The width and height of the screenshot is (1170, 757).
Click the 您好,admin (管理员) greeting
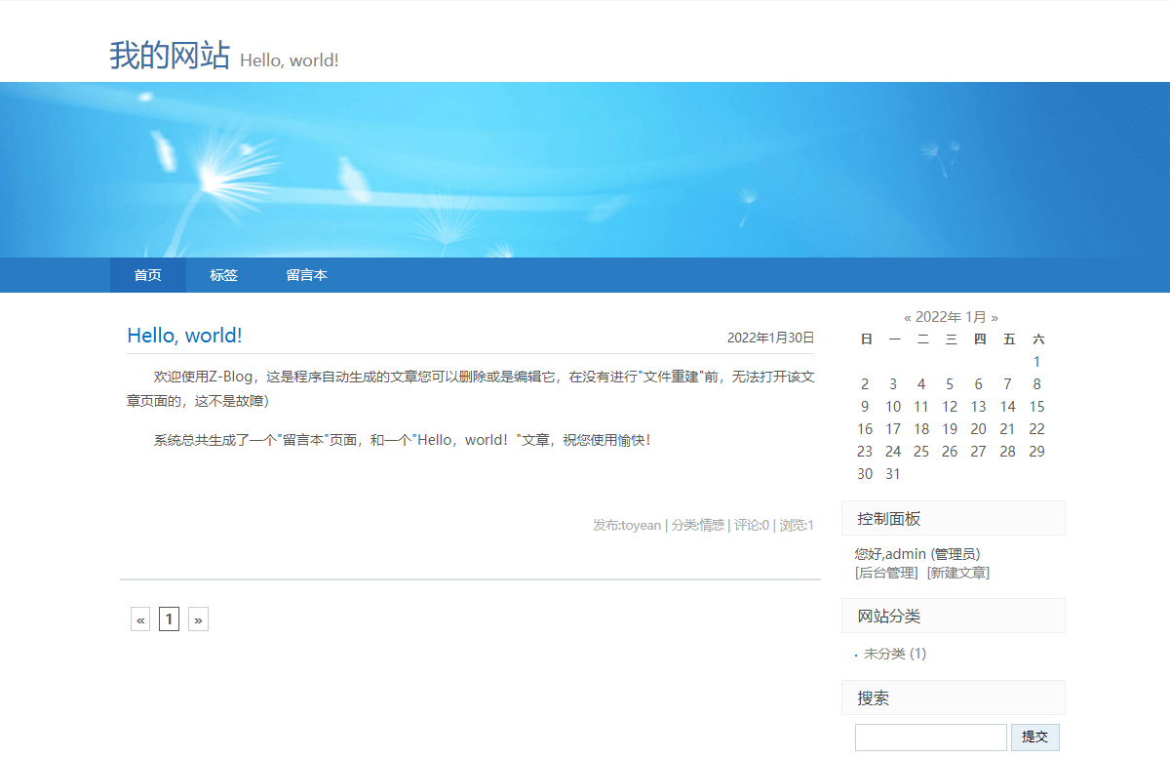point(917,554)
